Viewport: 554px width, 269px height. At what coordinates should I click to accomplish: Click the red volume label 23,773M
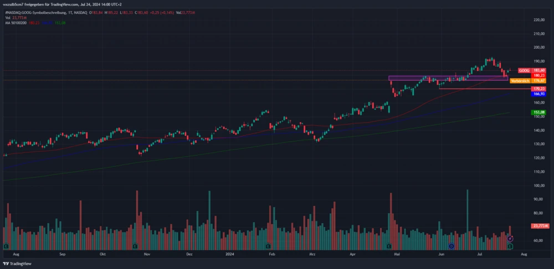pos(539,226)
